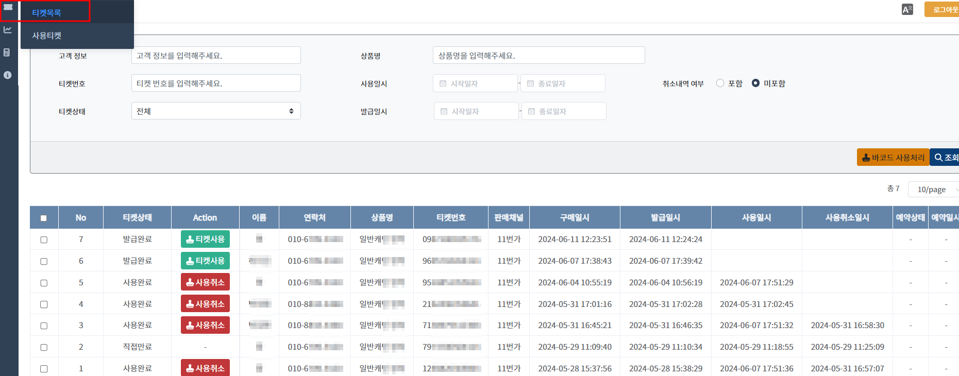Click the 사용일시 시작일자 date field

pos(475,83)
